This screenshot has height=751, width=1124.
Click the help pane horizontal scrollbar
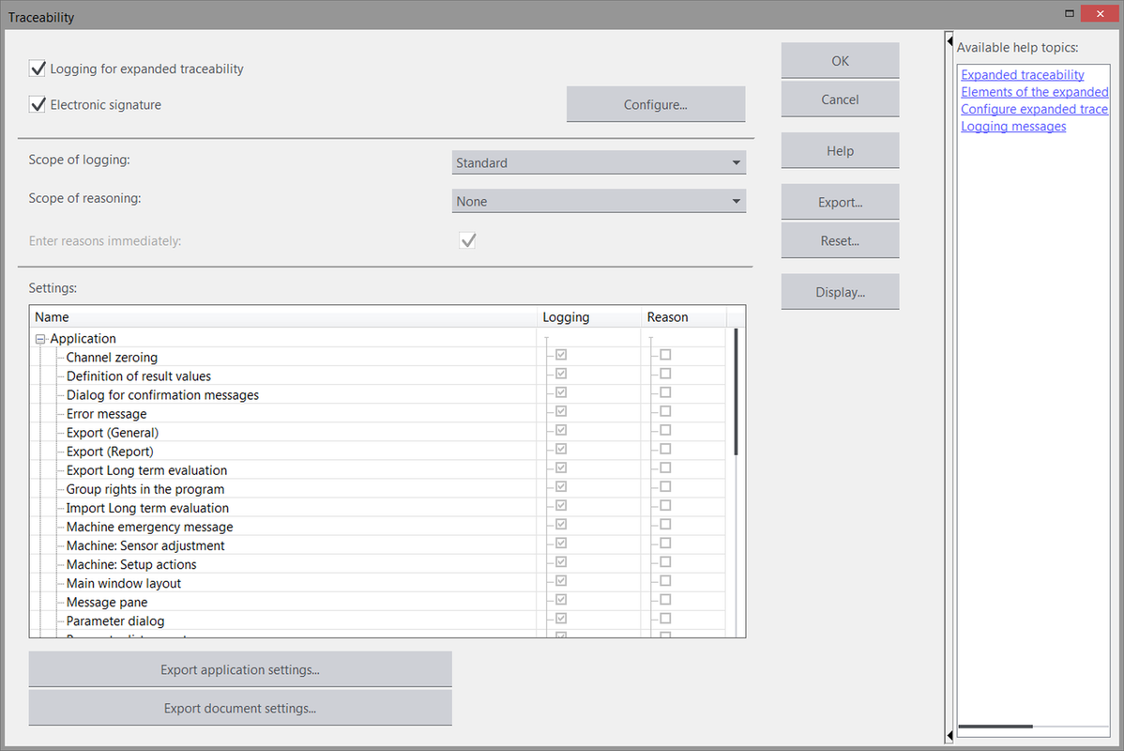click(x=995, y=726)
